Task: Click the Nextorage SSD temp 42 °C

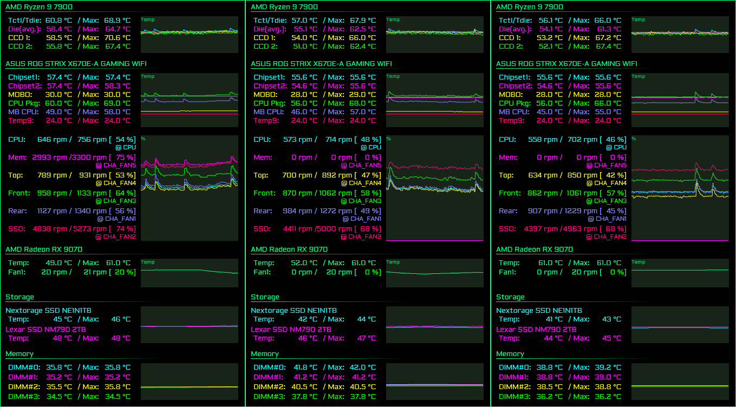Action: [x=308, y=319]
